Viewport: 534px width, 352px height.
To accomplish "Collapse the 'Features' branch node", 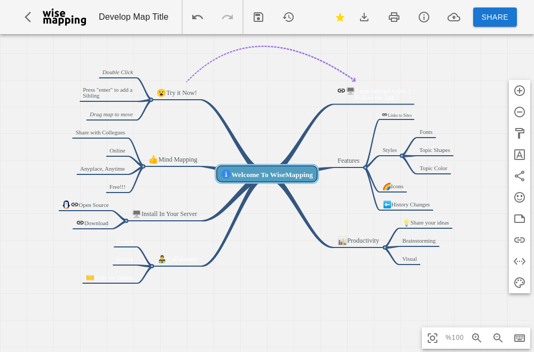I will 365,167.
